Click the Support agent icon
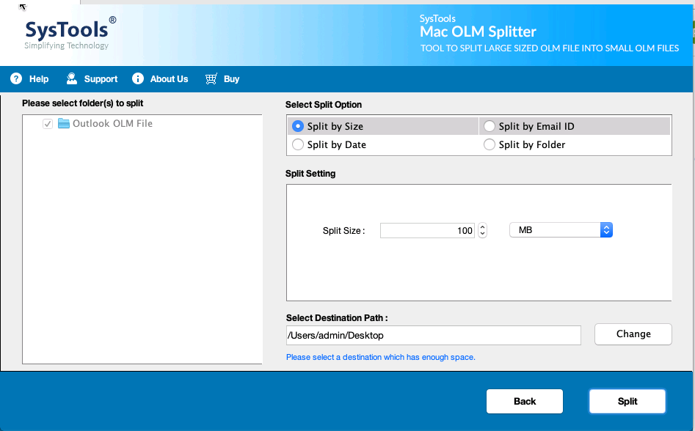Screen dimensions: 695x431 (x=71, y=78)
